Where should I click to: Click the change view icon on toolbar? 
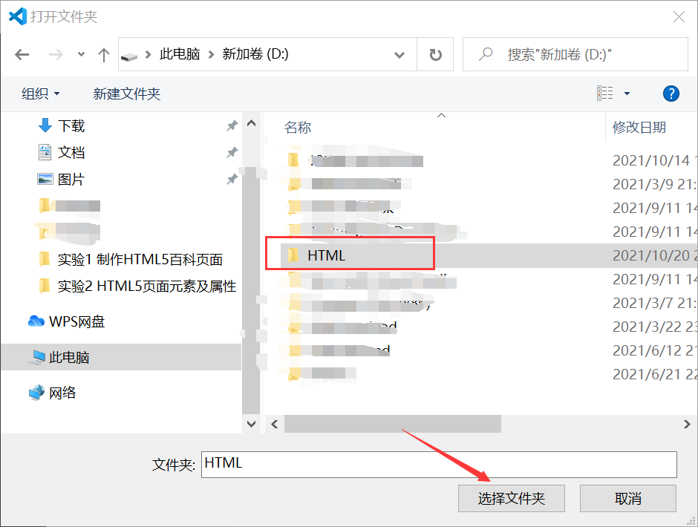tap(605, 93)
